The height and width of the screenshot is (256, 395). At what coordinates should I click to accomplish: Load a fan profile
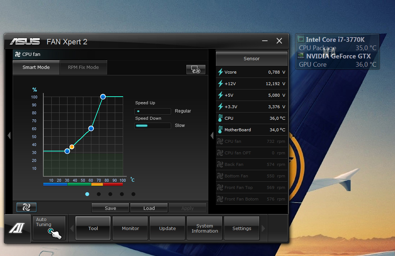click(149, 208)
